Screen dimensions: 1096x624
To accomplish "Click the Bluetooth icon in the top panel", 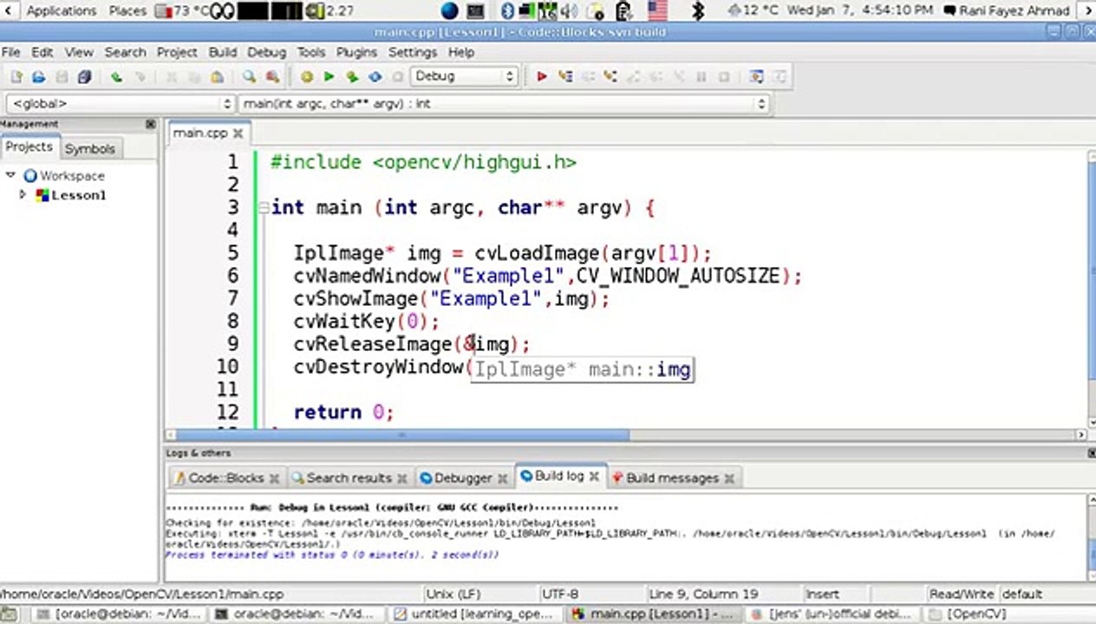I will coord(508,10).
